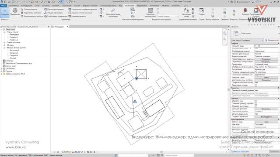
Task: Expand Связанные файлы Revit node
Action: click(1, 74)
